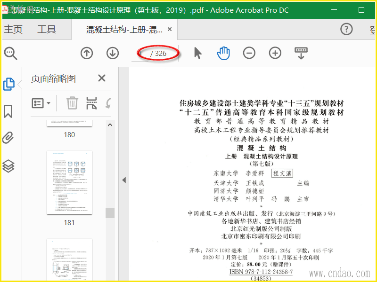Viewport: 377px width, 282px height.
Task: Click thumbnail scrollbar up arrow
Action: click(110, 125)
